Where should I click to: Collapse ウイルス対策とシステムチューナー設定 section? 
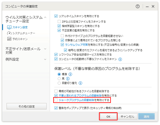[x=45, y=17]
